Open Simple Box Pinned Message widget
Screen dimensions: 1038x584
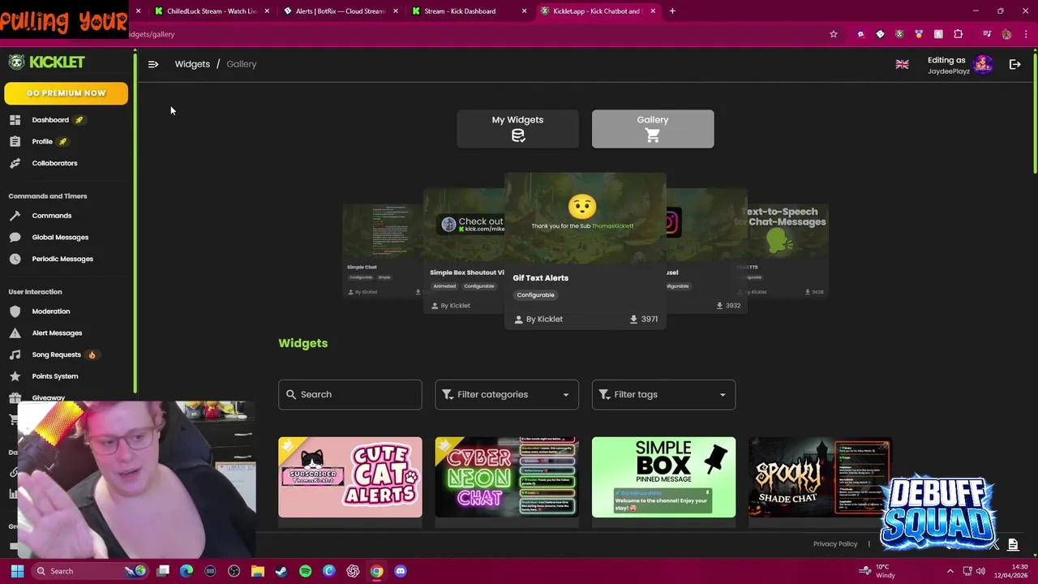click(663, 477)
